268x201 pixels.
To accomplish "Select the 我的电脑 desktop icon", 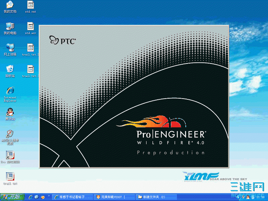I will (10, 28).
